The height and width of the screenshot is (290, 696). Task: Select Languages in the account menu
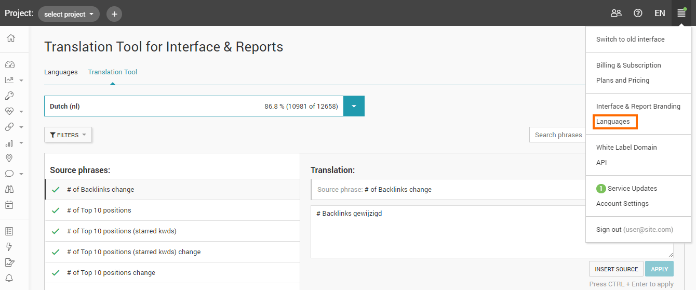coord(613,122)
